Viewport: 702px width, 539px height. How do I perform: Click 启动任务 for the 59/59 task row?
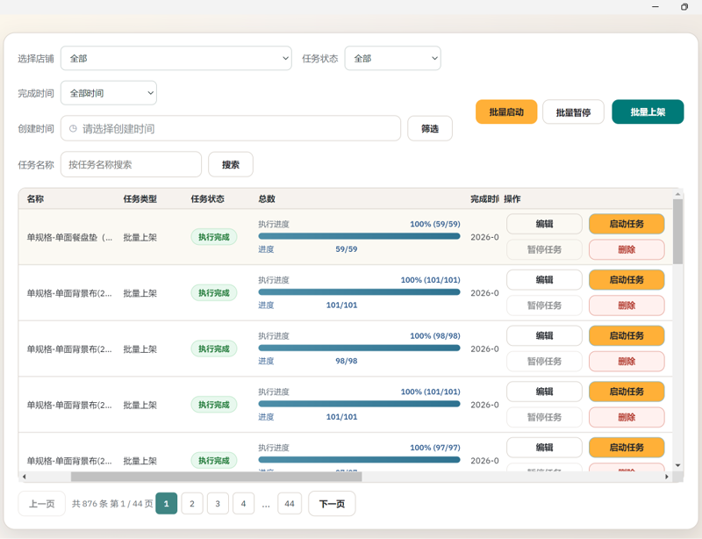click(627, 224)
